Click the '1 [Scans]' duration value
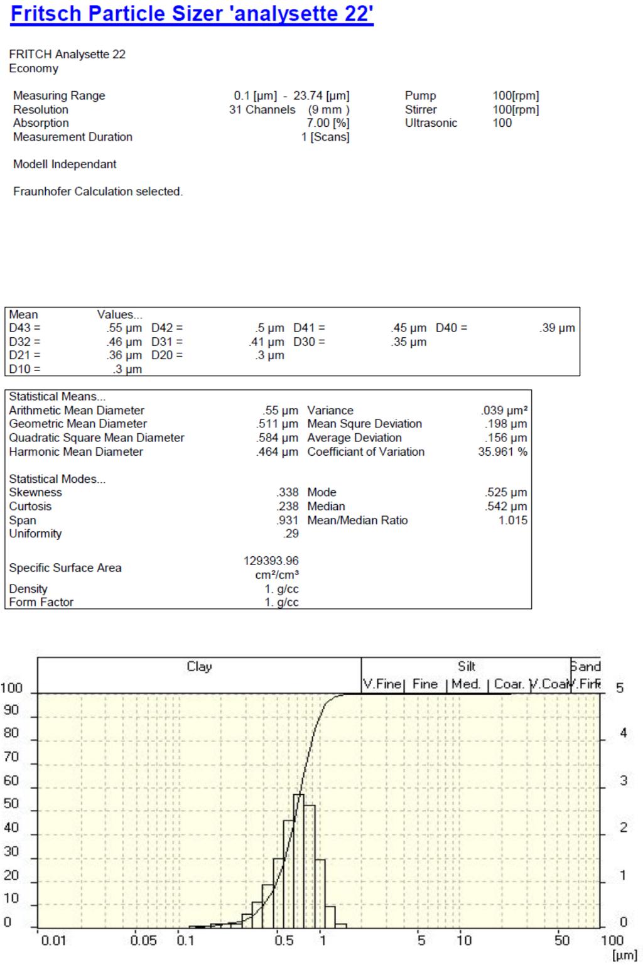 click(x=325, y=137)
